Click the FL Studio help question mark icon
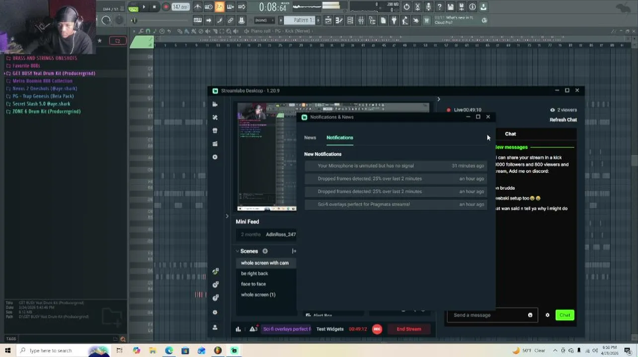Image resolution: width=638 pixels, height=357 pixels. tap(439, 7)
